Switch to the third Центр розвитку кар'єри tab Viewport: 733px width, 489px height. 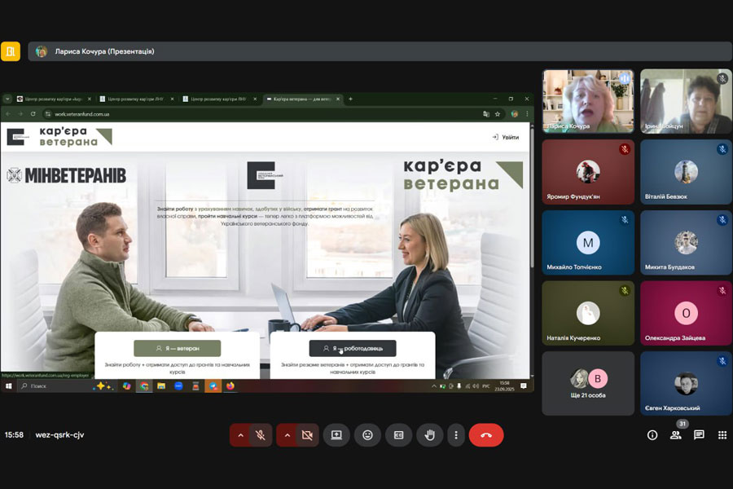pyautogui.click(x=218, y=99)
